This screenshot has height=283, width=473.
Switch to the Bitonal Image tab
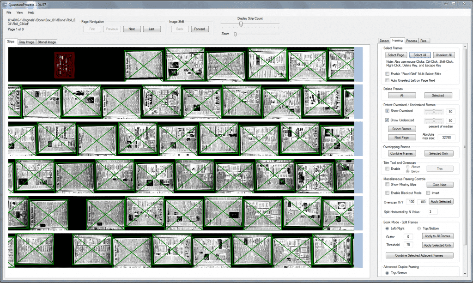[47, 42]
